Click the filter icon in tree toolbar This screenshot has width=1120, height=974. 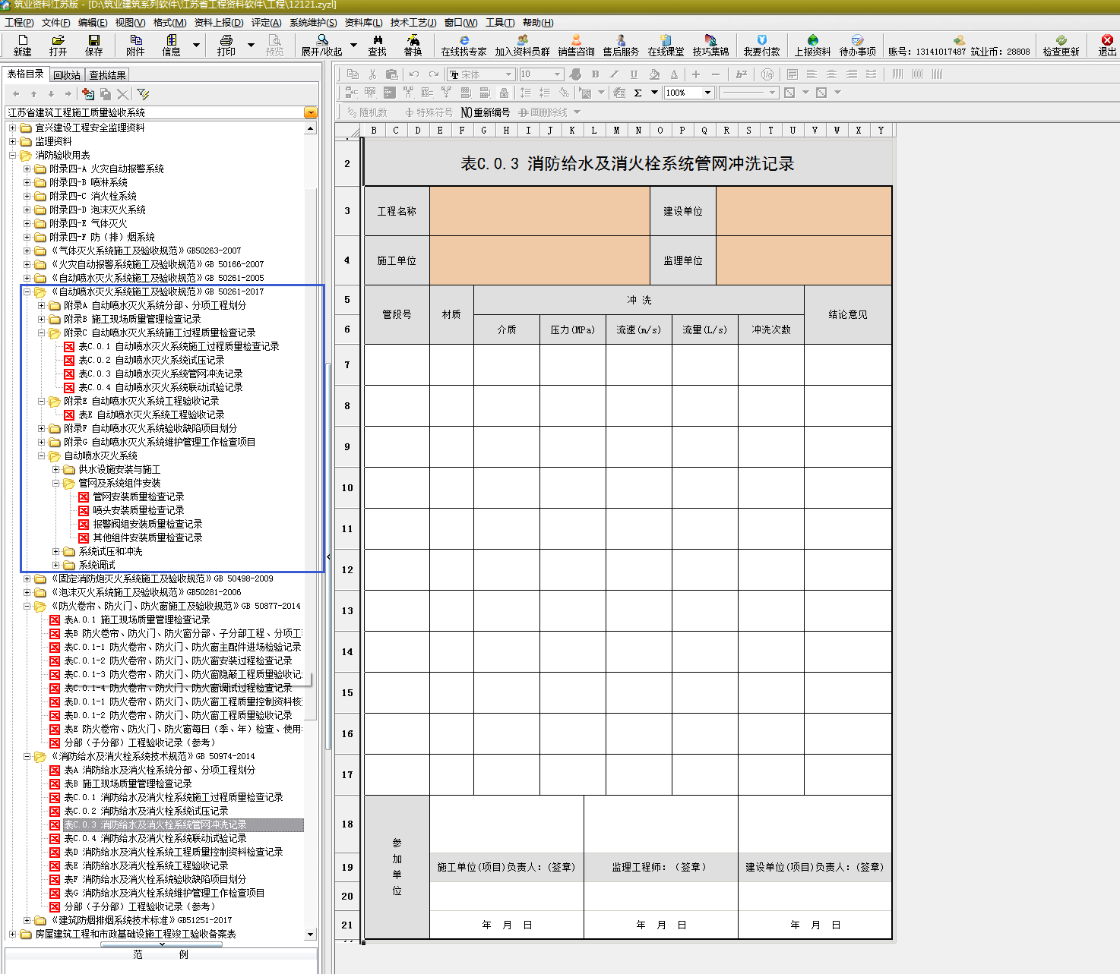point(143,94)
